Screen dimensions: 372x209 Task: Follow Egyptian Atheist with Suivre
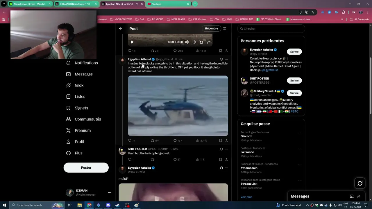(294, 52)
